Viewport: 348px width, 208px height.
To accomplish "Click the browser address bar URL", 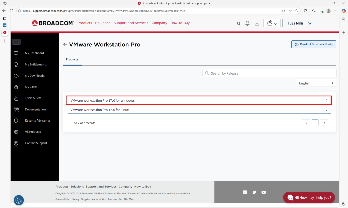I will 104,11.
